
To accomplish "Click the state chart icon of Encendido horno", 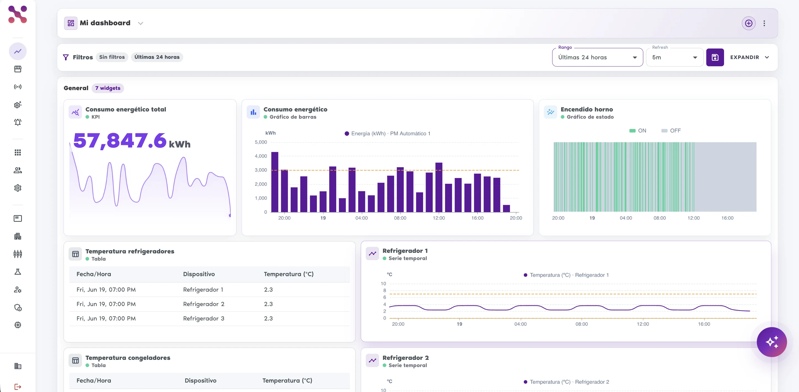I will pos(551,112).
